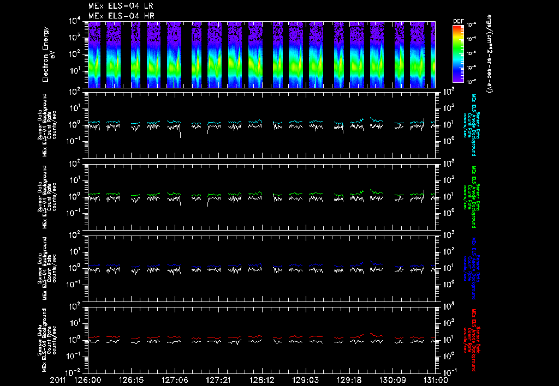Click the "129:03" time tick label
559x386 pixels.
point(306,380)
